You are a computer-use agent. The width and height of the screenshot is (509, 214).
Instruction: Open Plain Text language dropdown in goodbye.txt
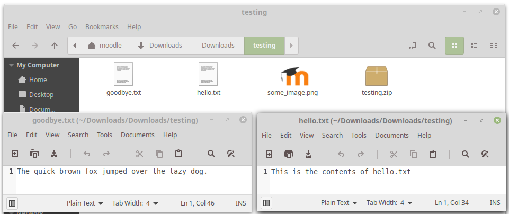tap(85, 203)
